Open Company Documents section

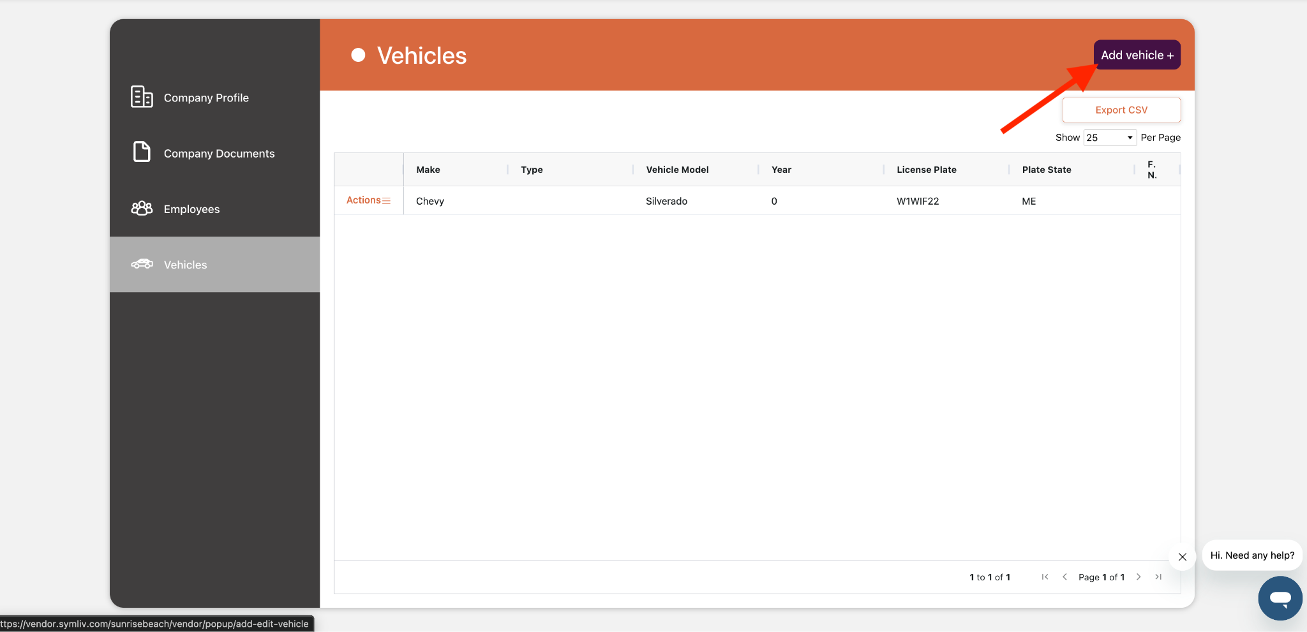[x=219, y=154]
